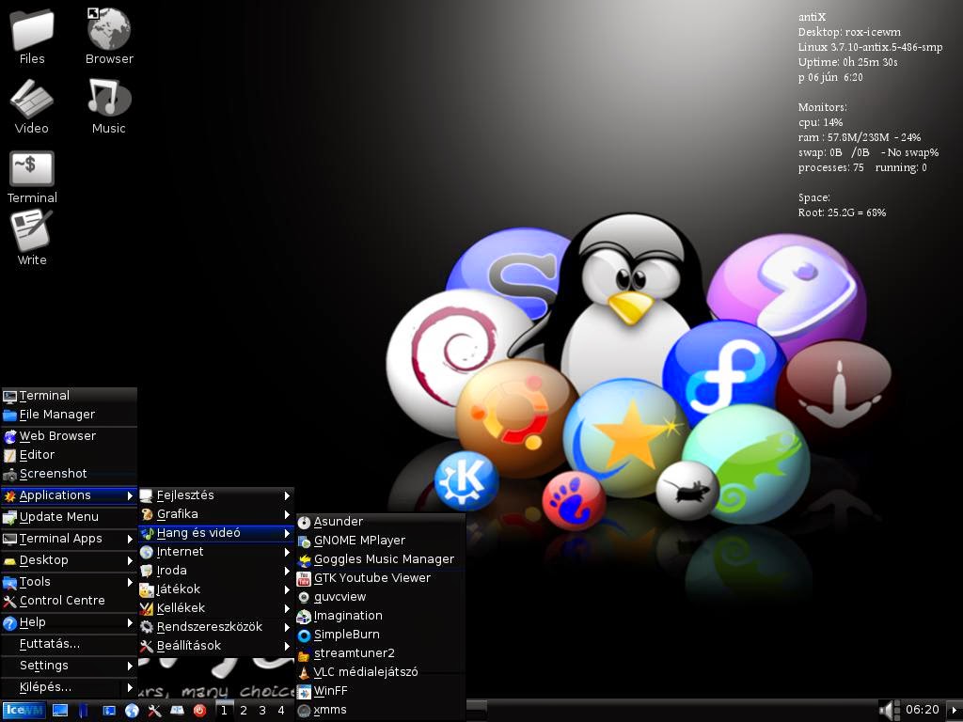The image size is (963, 722).
Task: Click the Hang és videó category
Action: pos(216,533)
